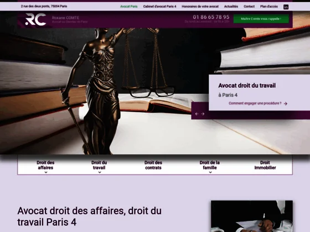
Task: Go to previous slide arrow
Action: click(197, 114)
